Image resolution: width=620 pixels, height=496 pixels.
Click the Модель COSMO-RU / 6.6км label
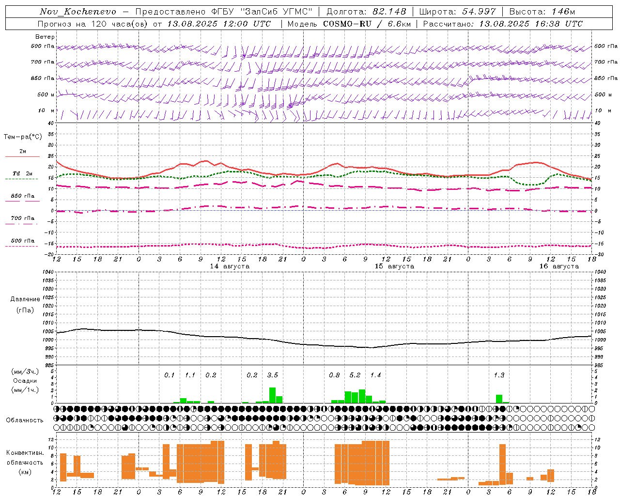coord(349,24)
